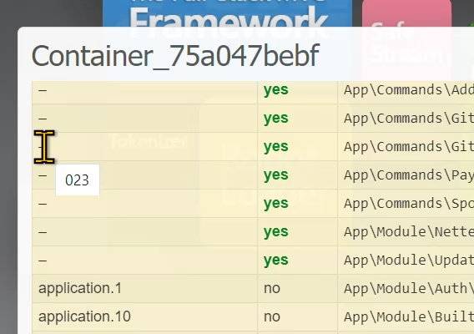474x334 pixels.
Task: Click the application.10 service name
Action: (84, 316)
